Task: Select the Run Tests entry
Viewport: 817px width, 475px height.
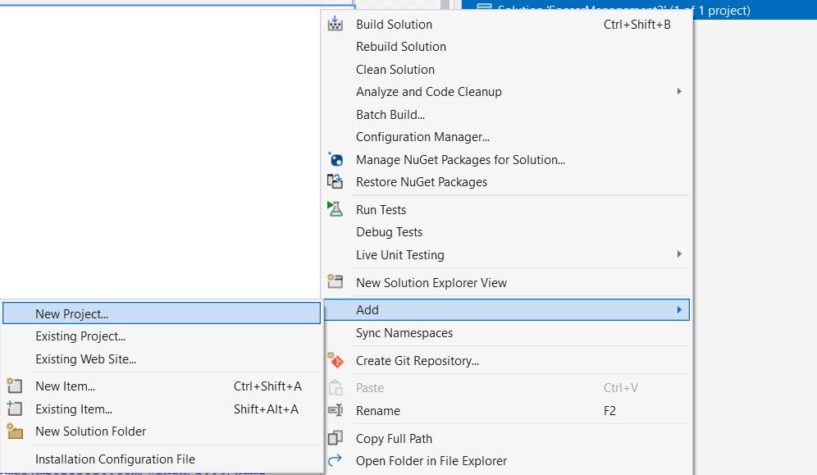Action: click(x=507, y=210)
